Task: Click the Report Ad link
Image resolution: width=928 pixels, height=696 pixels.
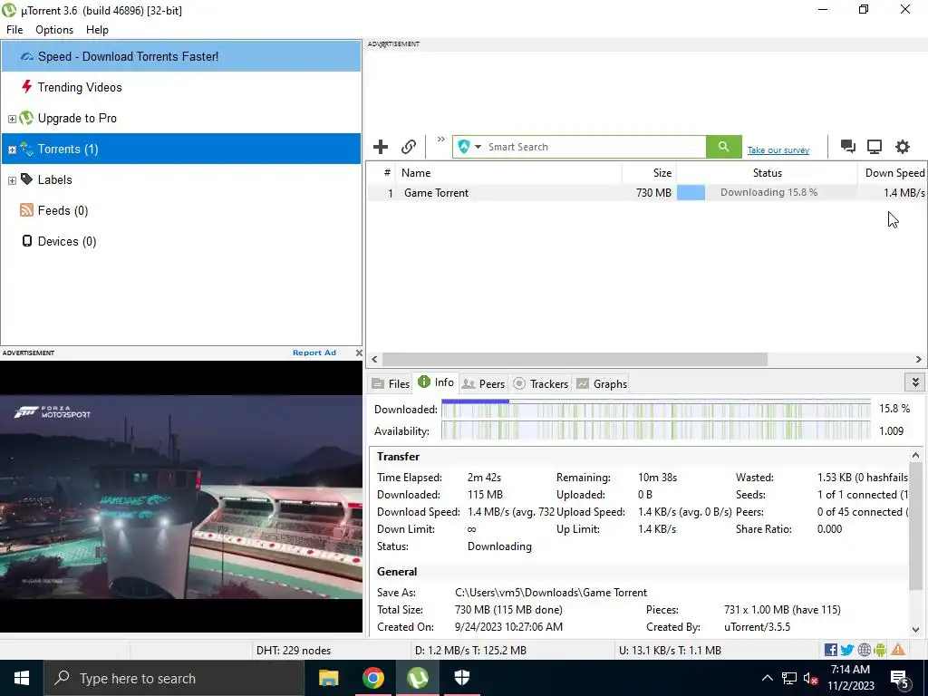Action: [x=314, y=353]
